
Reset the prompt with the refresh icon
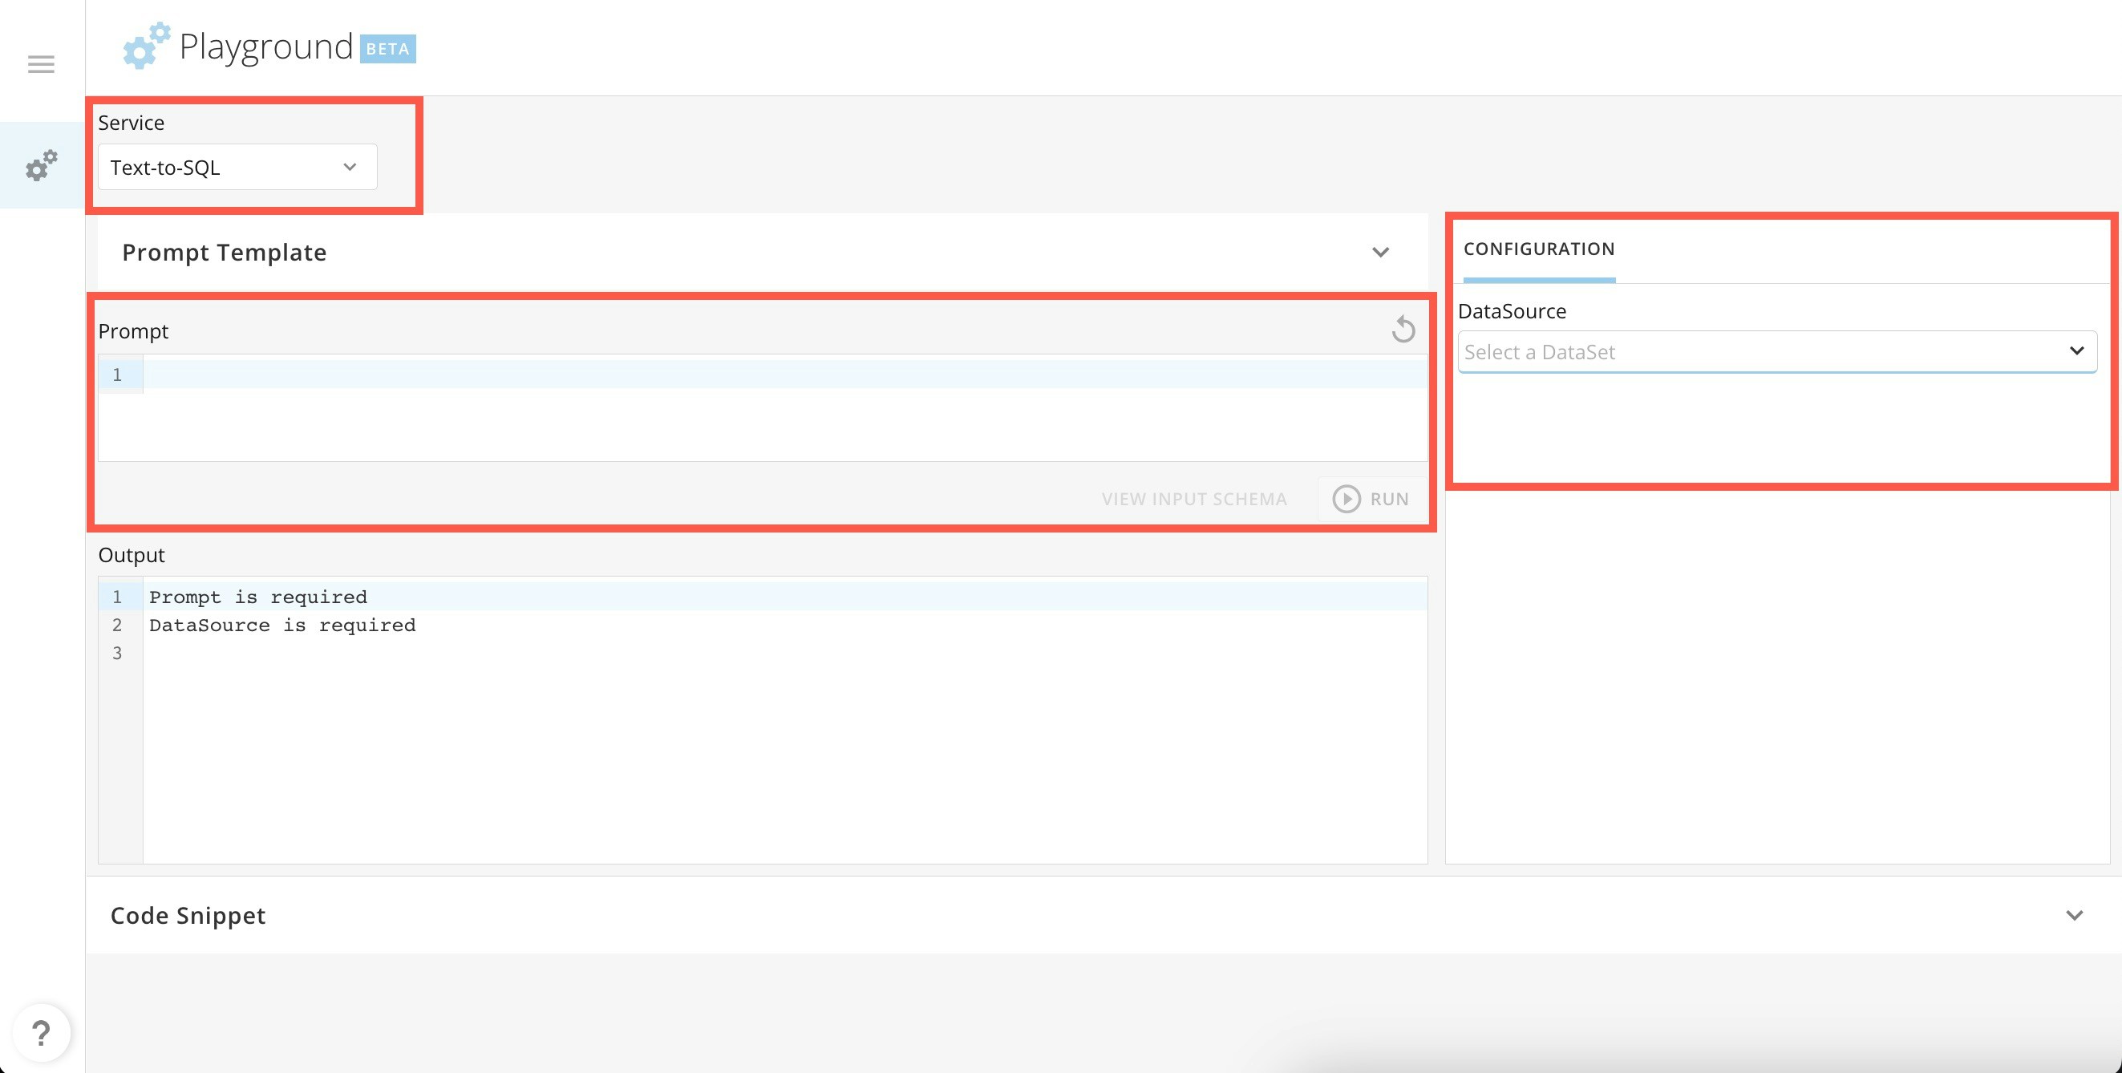pyautogui.click(x=1403, y=330)
